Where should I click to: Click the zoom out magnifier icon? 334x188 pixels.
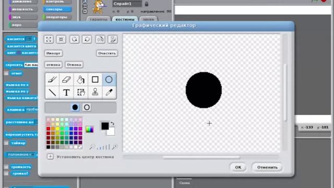(x=92, y=147)
